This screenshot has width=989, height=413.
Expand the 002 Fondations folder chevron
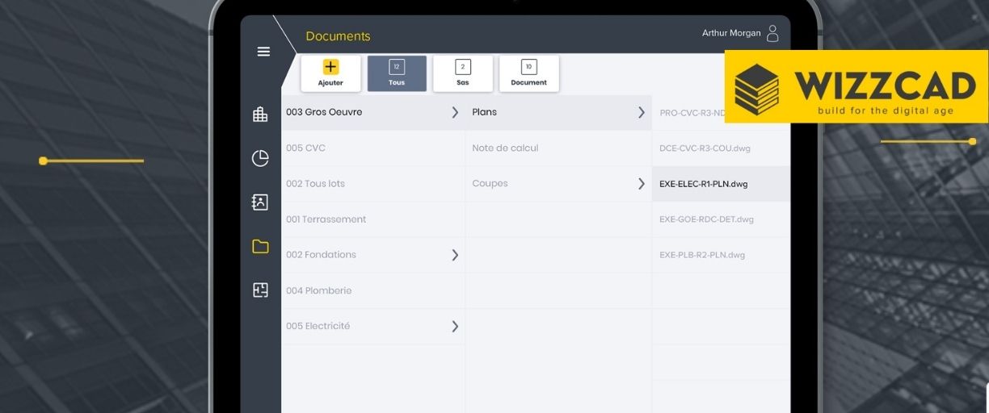pyautogui.click(x=455, y=255)
